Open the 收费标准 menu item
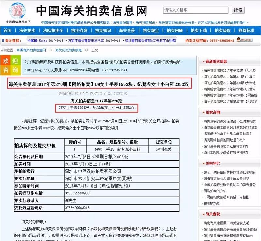 [x=247, y=30]
